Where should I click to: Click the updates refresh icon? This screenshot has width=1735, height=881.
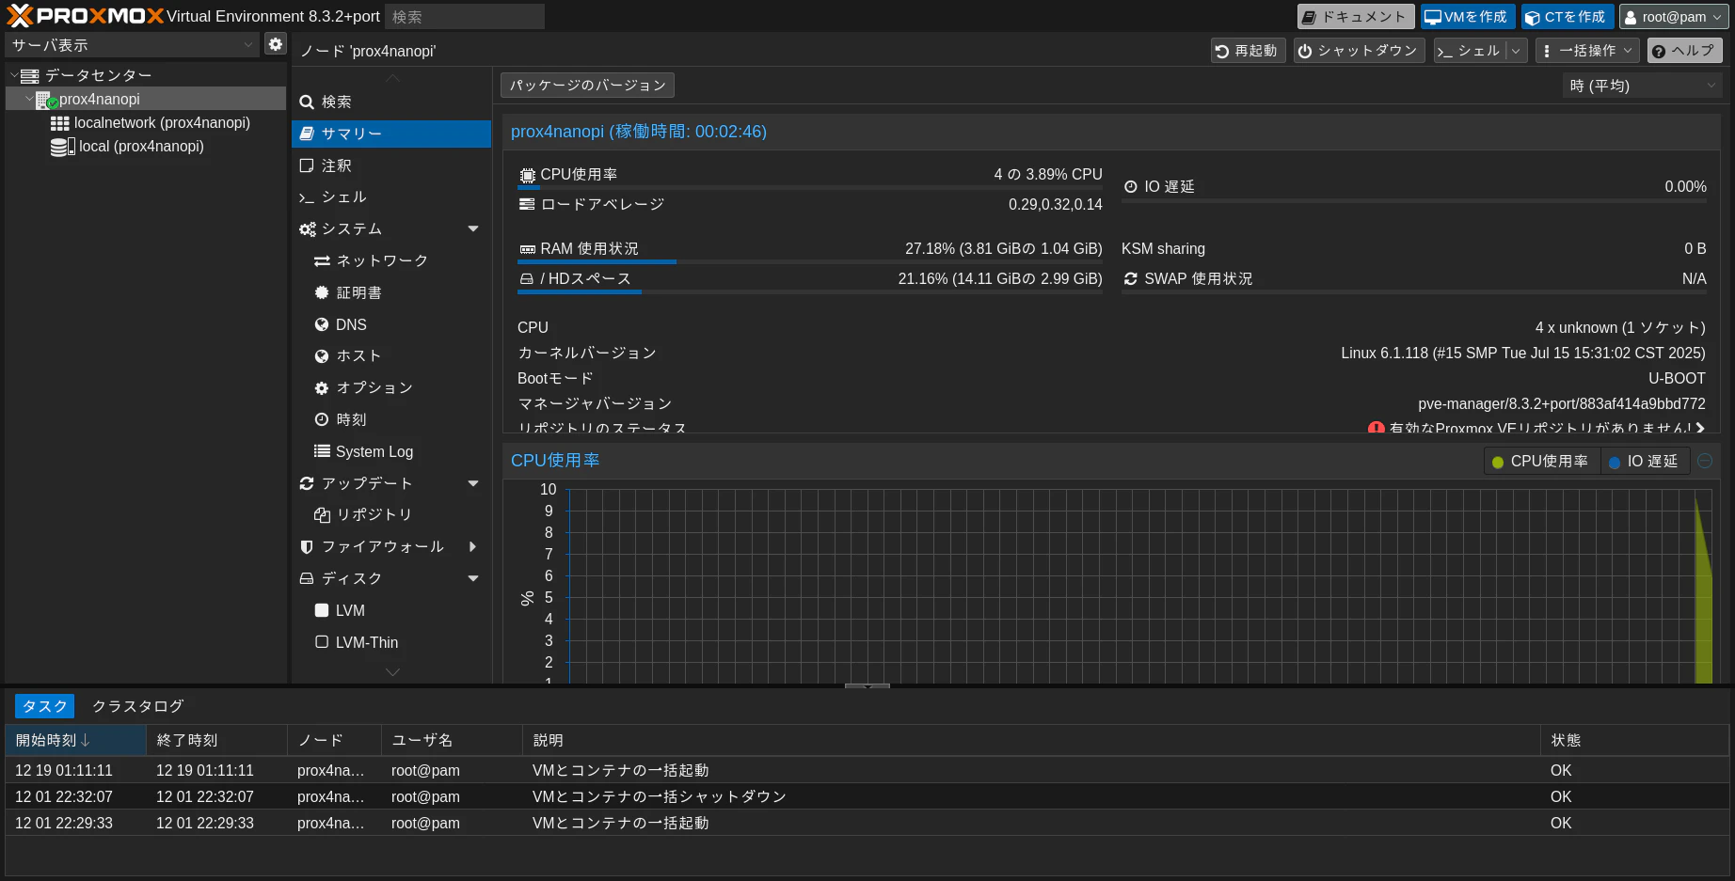point(307,483)
